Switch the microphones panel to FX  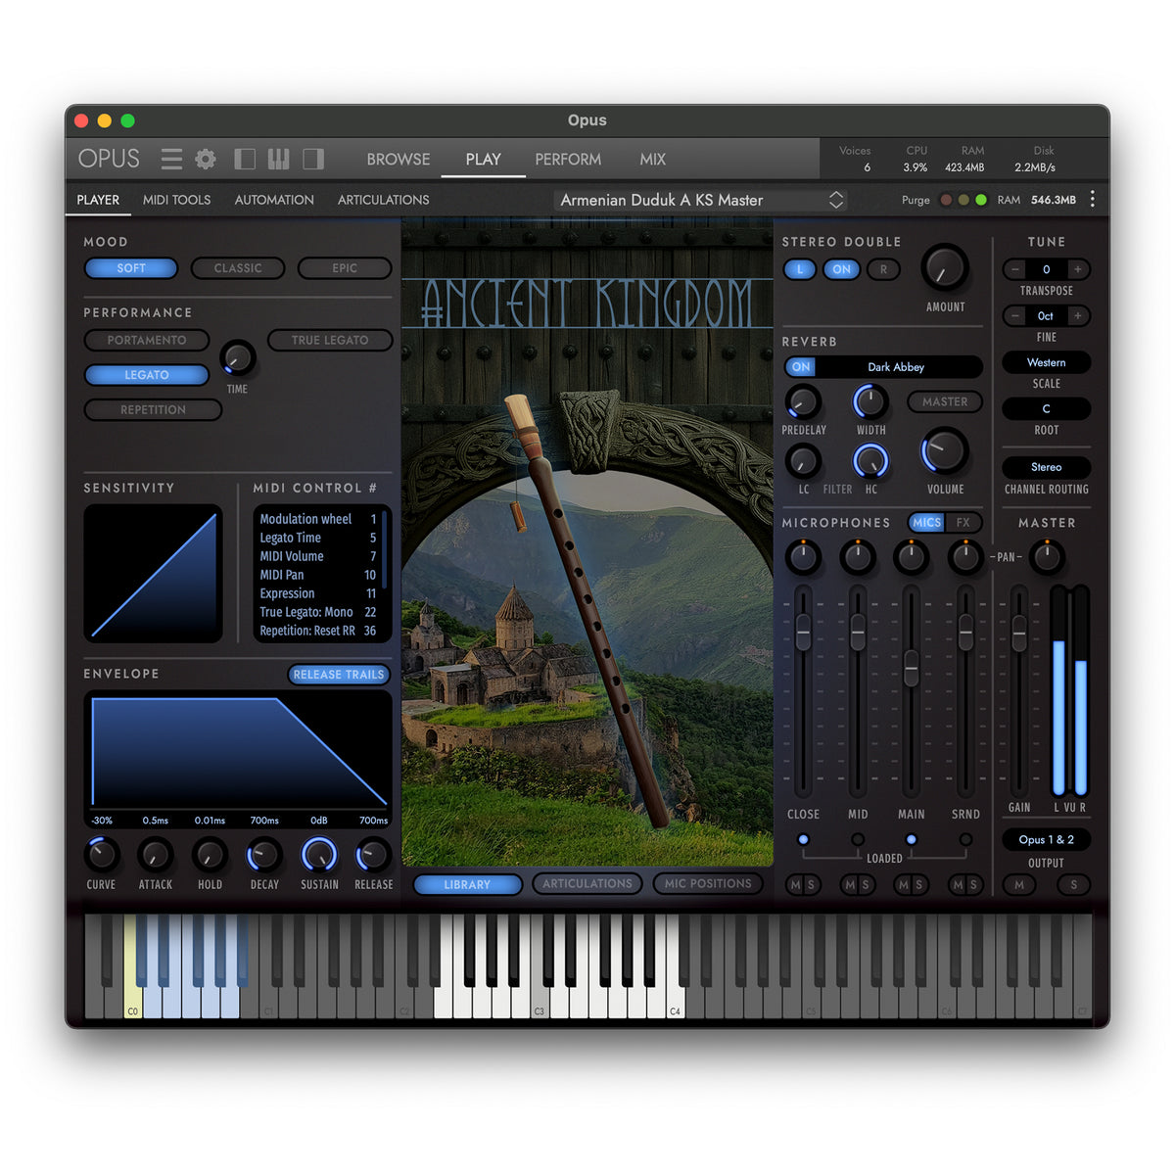tap(963, 523)
